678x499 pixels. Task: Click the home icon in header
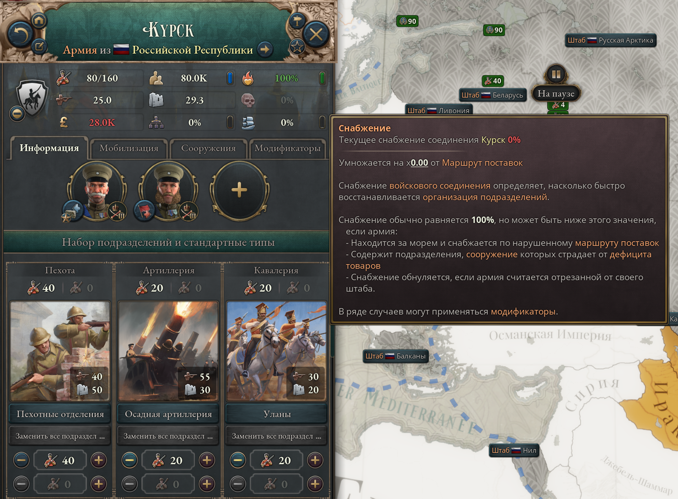click(39, 20)
